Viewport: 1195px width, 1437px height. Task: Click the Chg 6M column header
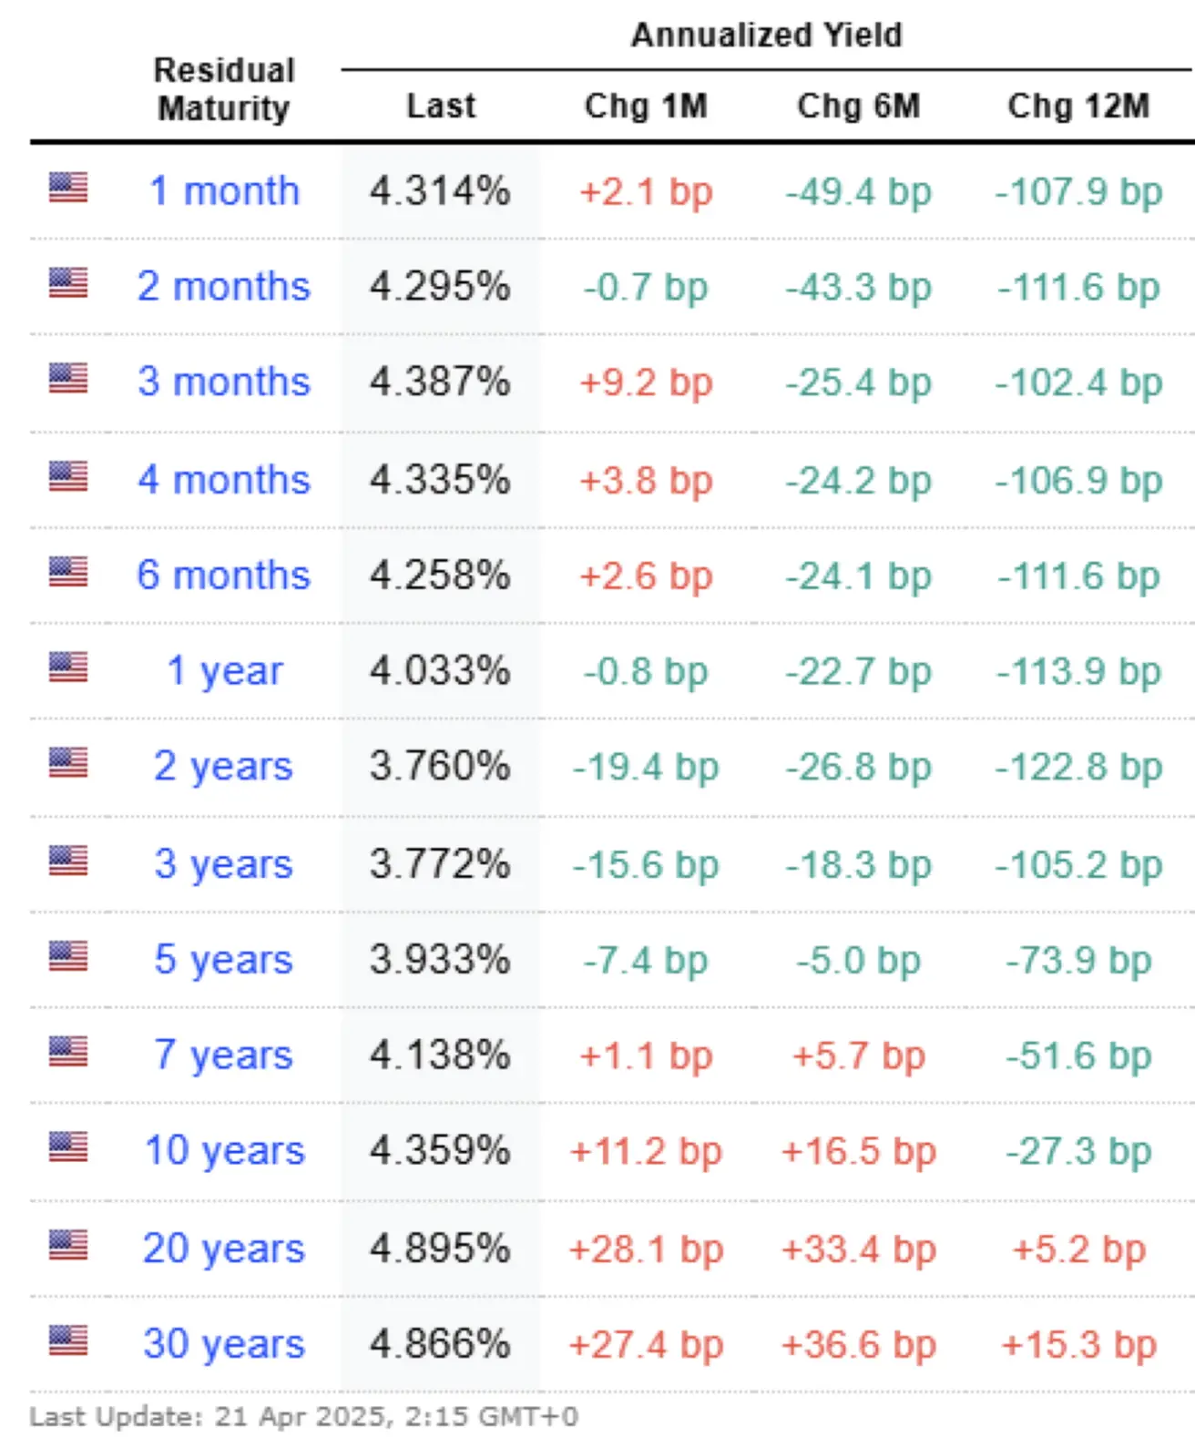tap(858, 106)
